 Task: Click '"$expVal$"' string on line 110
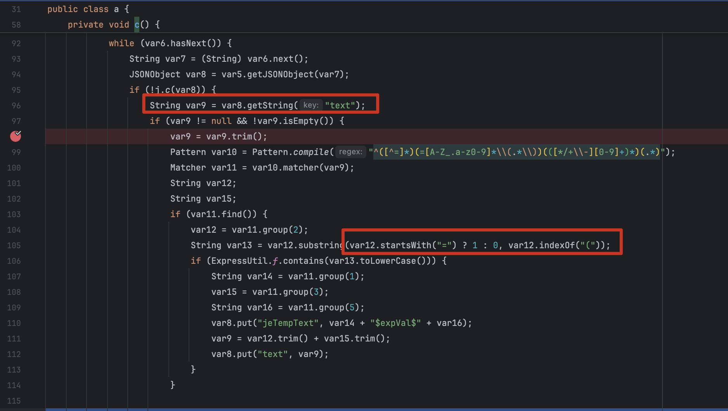coord(395,323)
